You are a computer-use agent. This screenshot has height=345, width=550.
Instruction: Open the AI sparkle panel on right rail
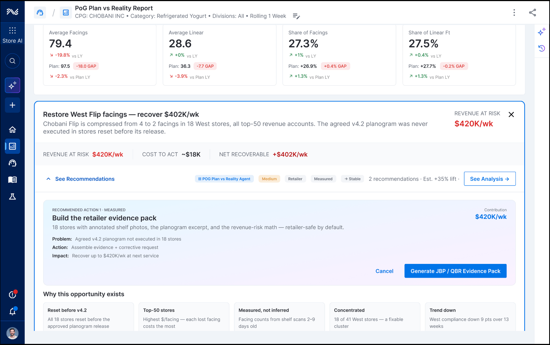coord(541,32)
